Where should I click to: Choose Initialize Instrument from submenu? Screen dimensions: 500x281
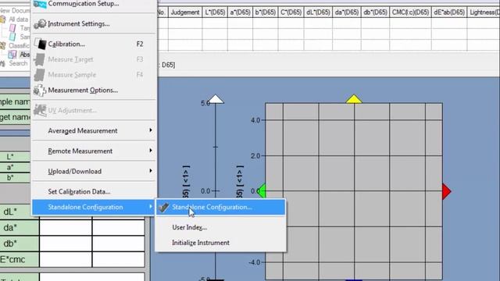(220, 243)
